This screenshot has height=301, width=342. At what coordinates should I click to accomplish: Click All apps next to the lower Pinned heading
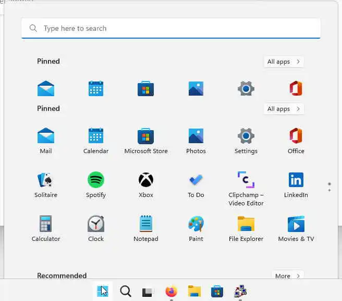tap(284, 109)
